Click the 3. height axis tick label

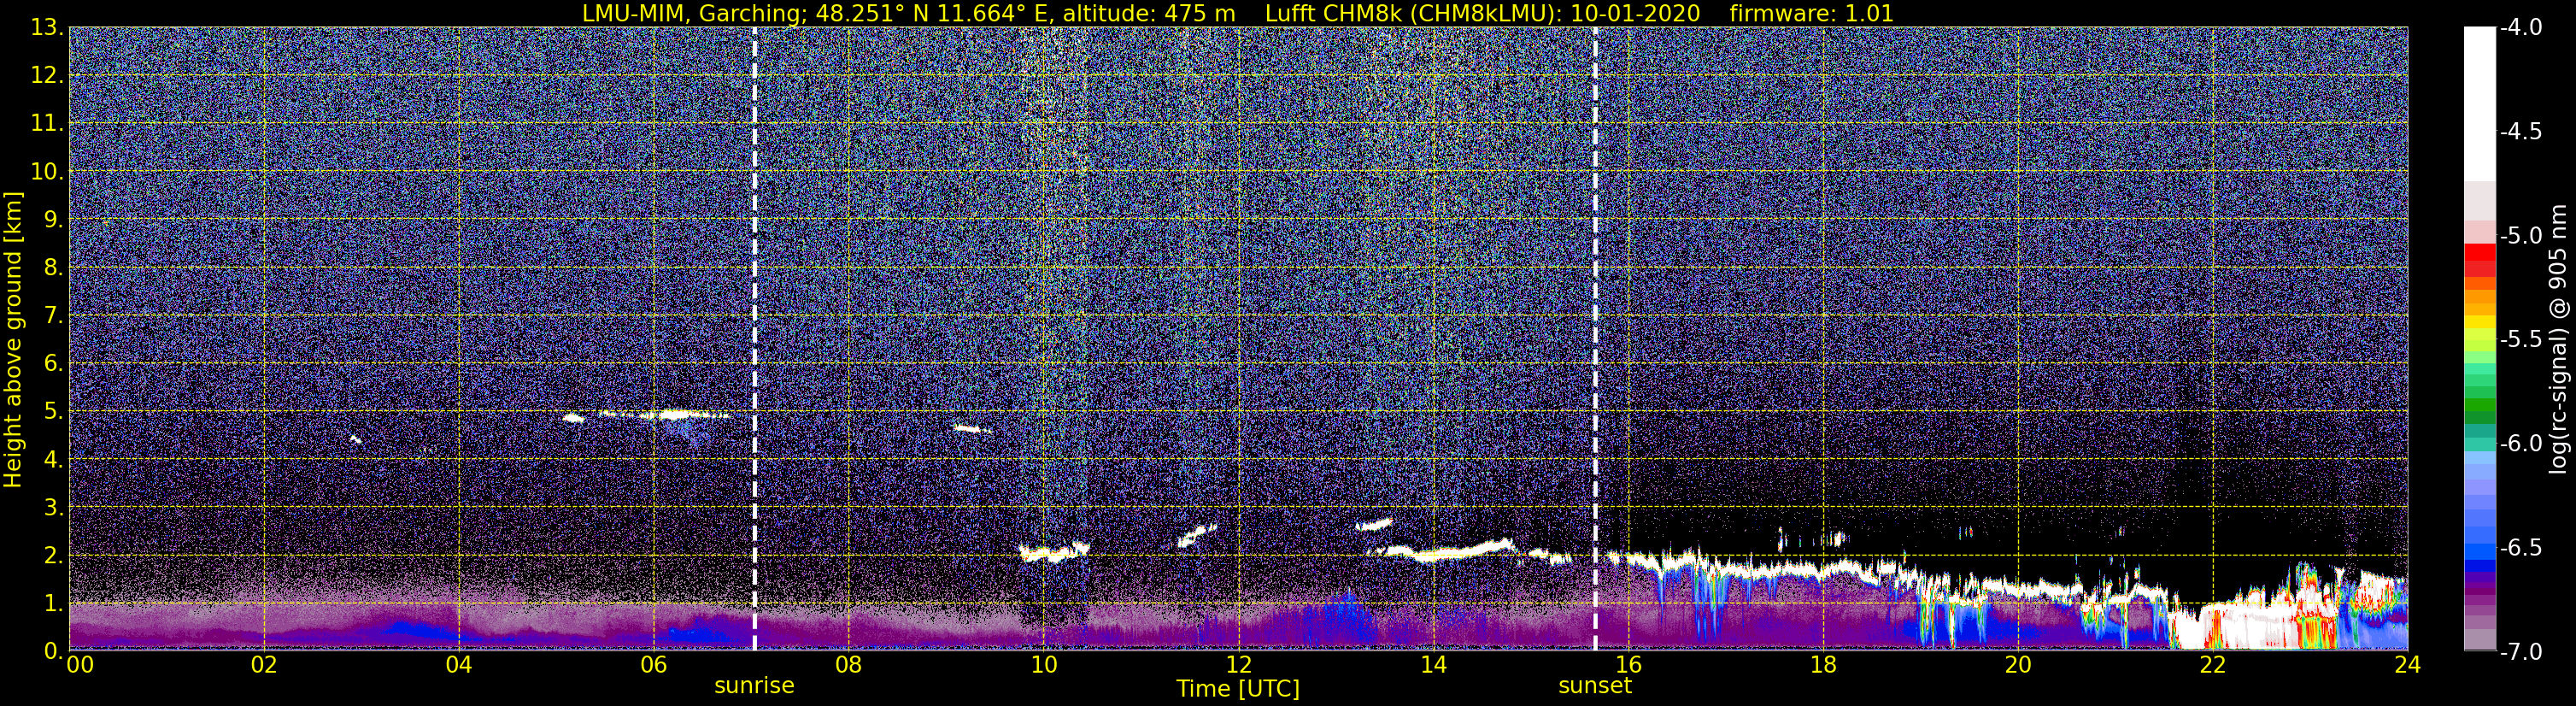[53, 508]
